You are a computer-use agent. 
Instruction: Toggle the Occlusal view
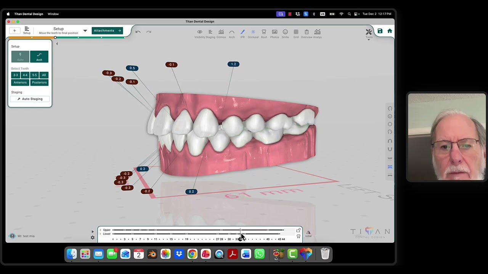point(253,33)
